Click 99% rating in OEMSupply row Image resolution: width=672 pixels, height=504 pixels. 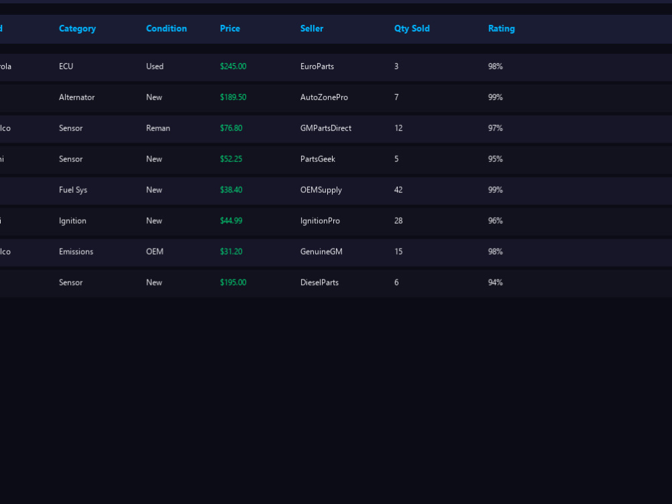(495, 190)
